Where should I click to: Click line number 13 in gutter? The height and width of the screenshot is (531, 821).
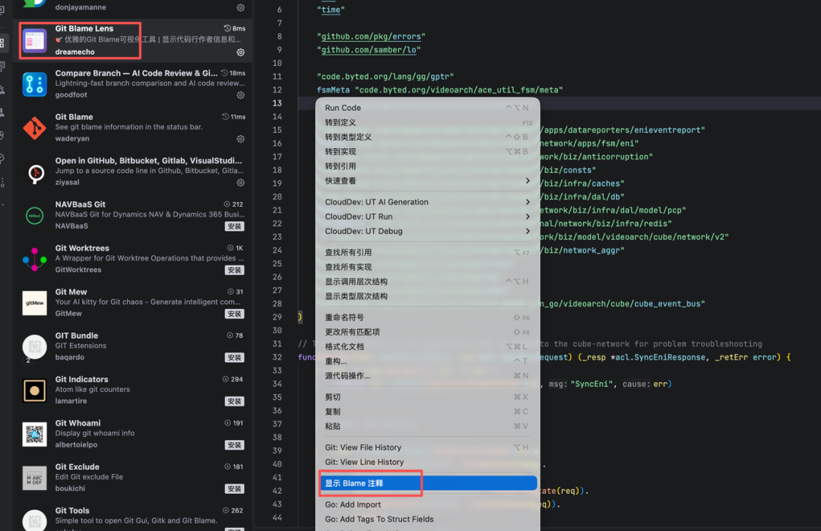point(277,103)
